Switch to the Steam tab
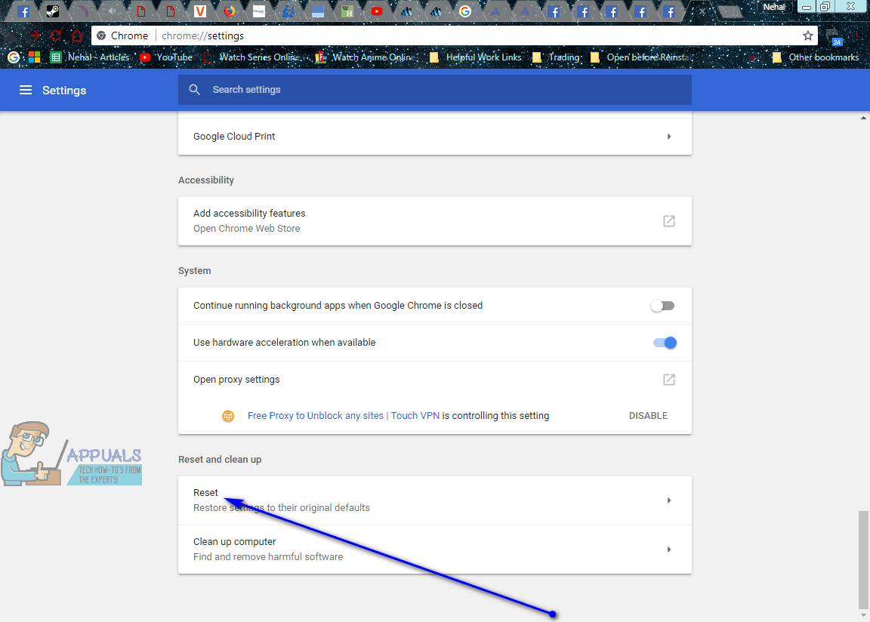This screenshot has height=622, width=870. pos(53,11)
